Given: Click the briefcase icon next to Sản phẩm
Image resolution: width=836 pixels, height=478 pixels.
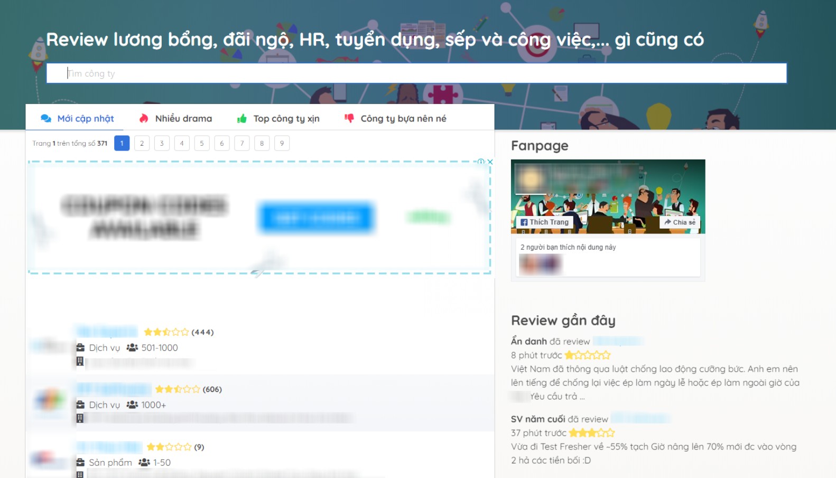Looking at the screenshot, I should tap(80, 462).
